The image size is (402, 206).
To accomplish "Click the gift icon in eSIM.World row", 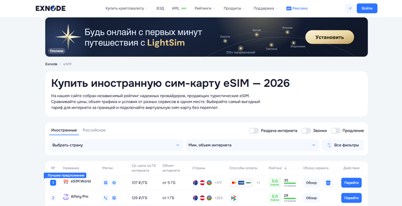I will click(x=328, y=183).
